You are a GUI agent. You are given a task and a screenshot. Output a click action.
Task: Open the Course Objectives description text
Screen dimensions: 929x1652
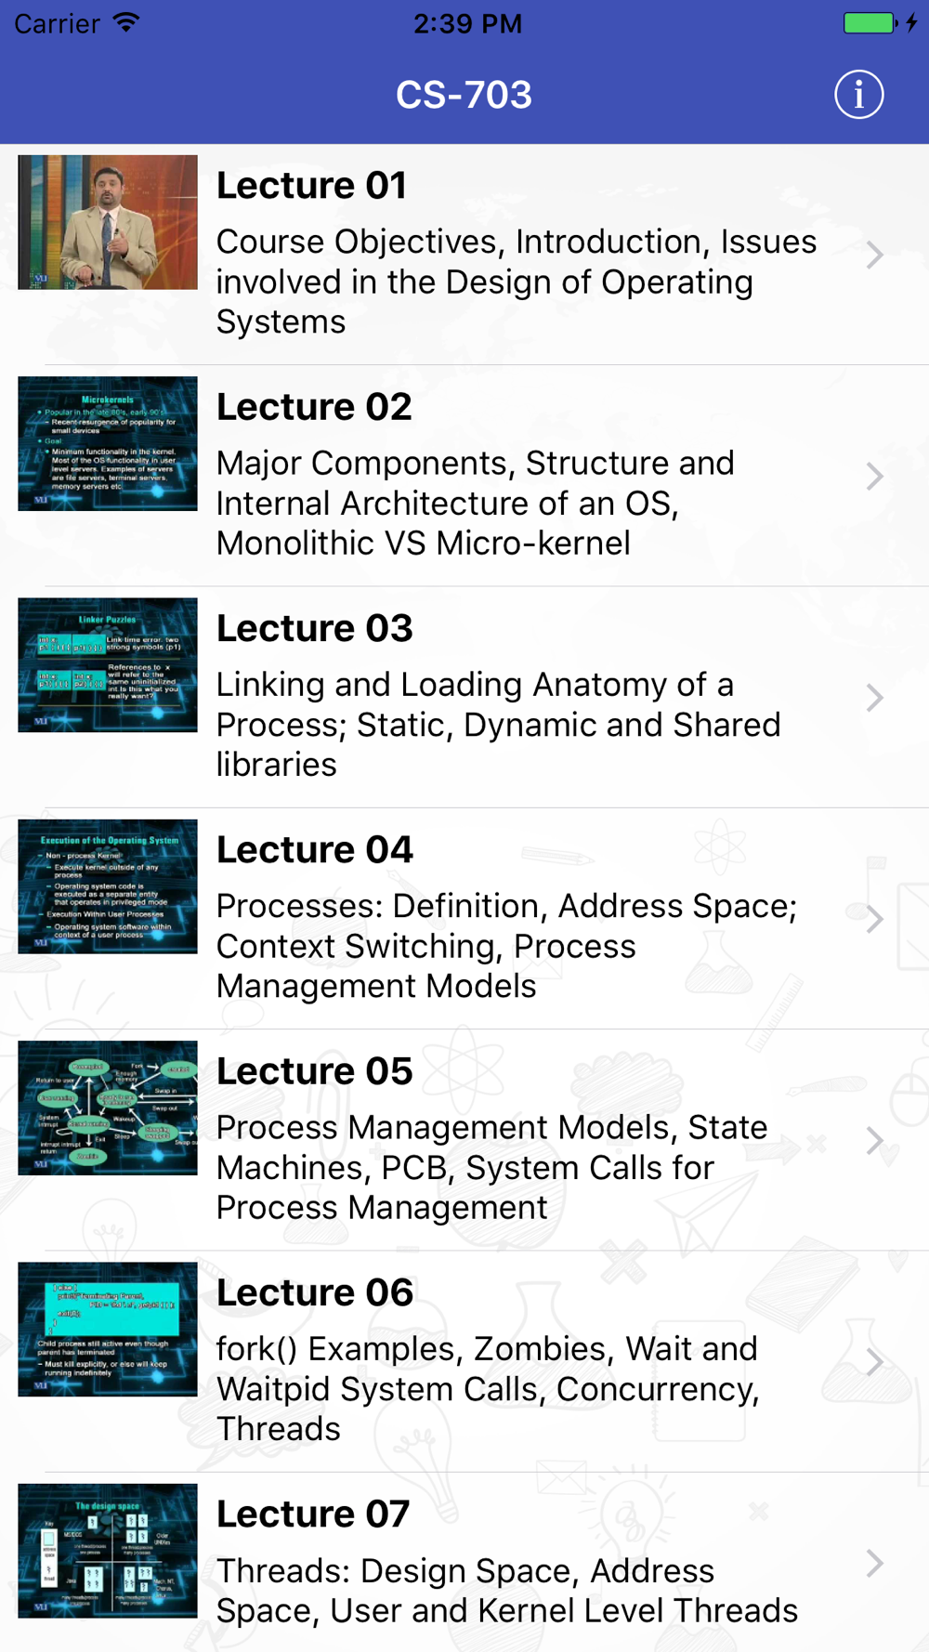517,282
